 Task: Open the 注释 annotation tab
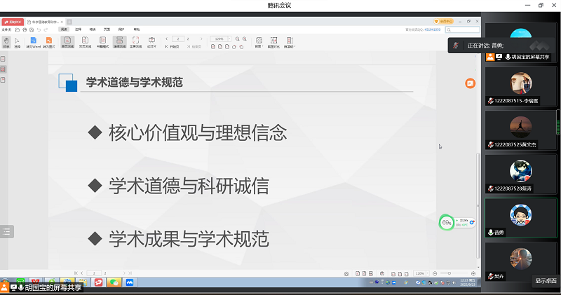coord(79,30)
